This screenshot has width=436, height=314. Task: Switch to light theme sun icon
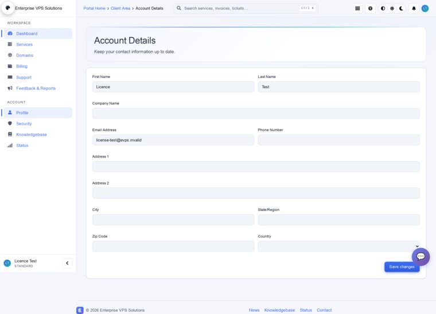point(392,9)
